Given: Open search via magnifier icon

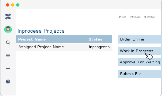Looking at the screenshot, I should pyautogui.click(x=8, y=42).
